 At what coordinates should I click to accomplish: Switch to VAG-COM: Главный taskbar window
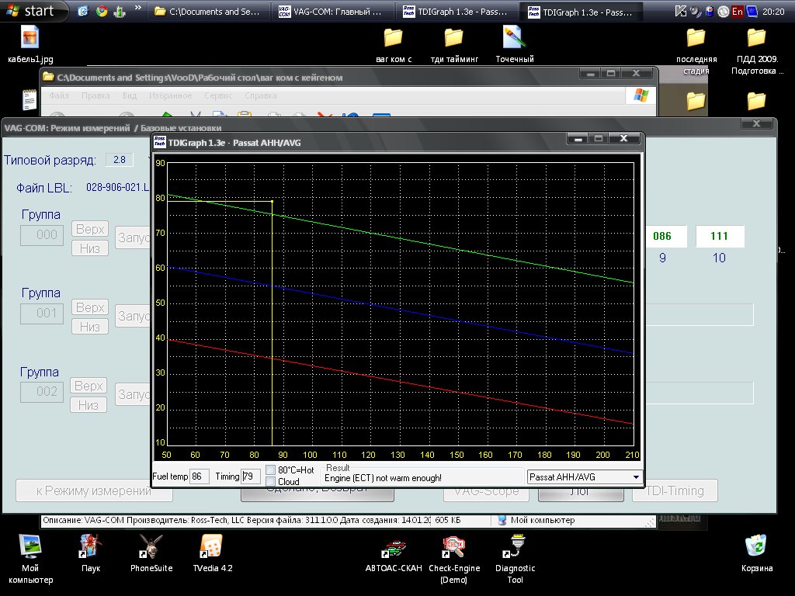point(332,12)
